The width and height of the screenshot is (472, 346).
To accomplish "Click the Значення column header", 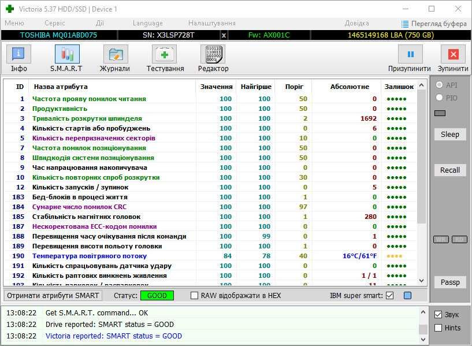I will click(217, 87).
